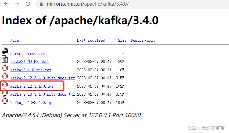Click the Parent Directory back-arrow icon
The width and height of the screenshot is (229, 133).
pos(5,51)
